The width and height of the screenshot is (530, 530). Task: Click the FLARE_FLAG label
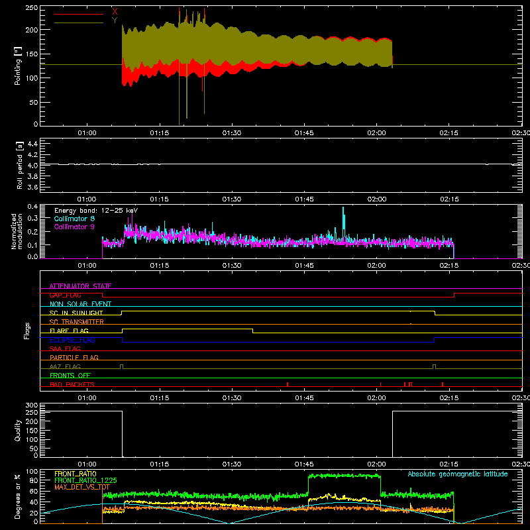pos(69,331)
